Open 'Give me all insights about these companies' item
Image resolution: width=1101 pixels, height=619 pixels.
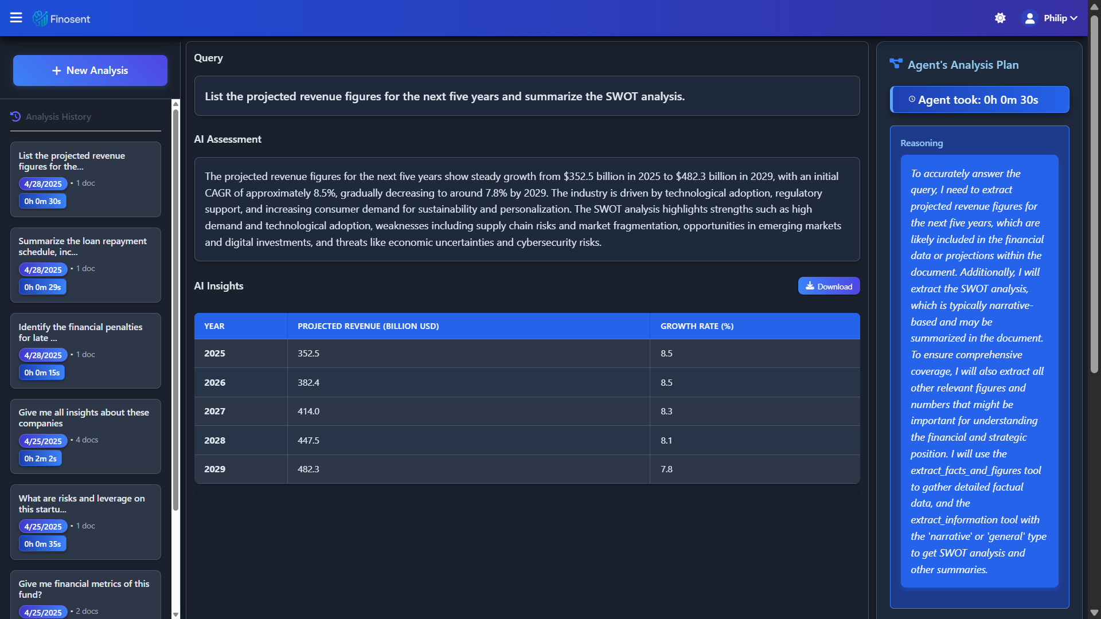click(85, 436)
